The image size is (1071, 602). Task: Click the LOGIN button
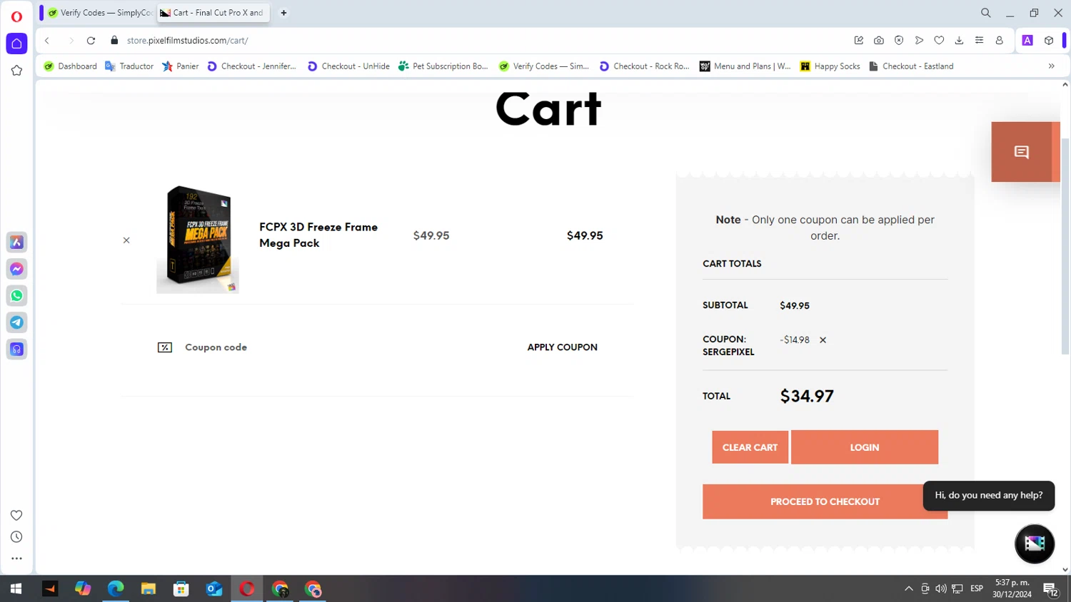[x=865, y=447]
